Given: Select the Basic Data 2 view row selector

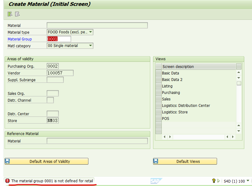Looking at the screenshot, I should (x=159, y=79).
